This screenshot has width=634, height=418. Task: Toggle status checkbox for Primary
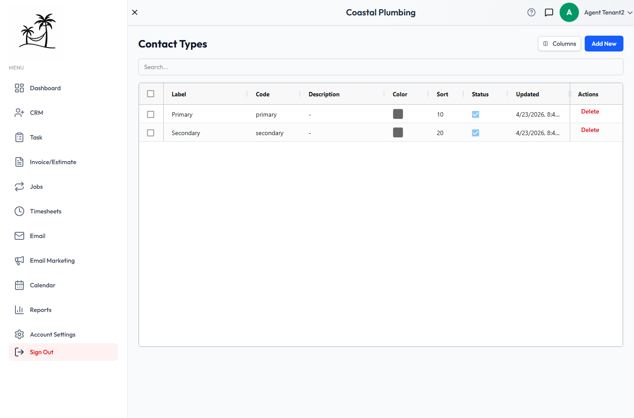[475, 114]
